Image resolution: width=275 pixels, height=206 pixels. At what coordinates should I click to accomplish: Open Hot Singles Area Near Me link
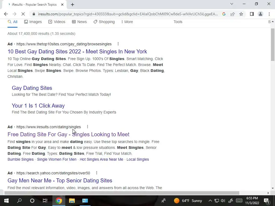pos(101,159)
